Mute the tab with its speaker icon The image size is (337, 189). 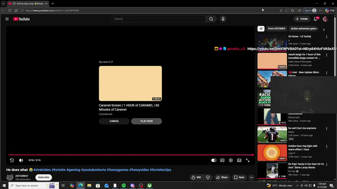14,4
